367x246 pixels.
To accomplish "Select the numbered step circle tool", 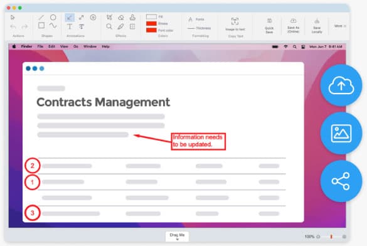I will click(93, 18).
